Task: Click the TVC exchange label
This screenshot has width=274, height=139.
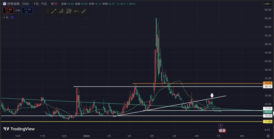Action: pos(44,4)
